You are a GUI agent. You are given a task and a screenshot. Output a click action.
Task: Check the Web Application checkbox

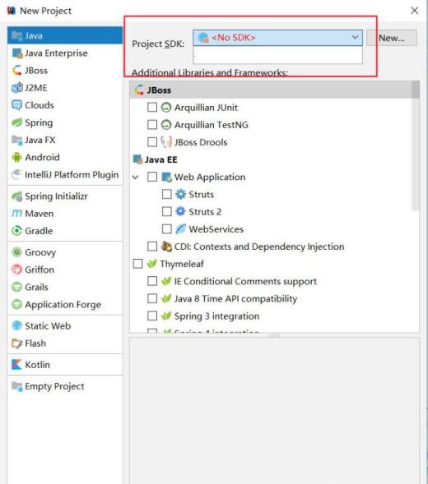pos(152,177)
